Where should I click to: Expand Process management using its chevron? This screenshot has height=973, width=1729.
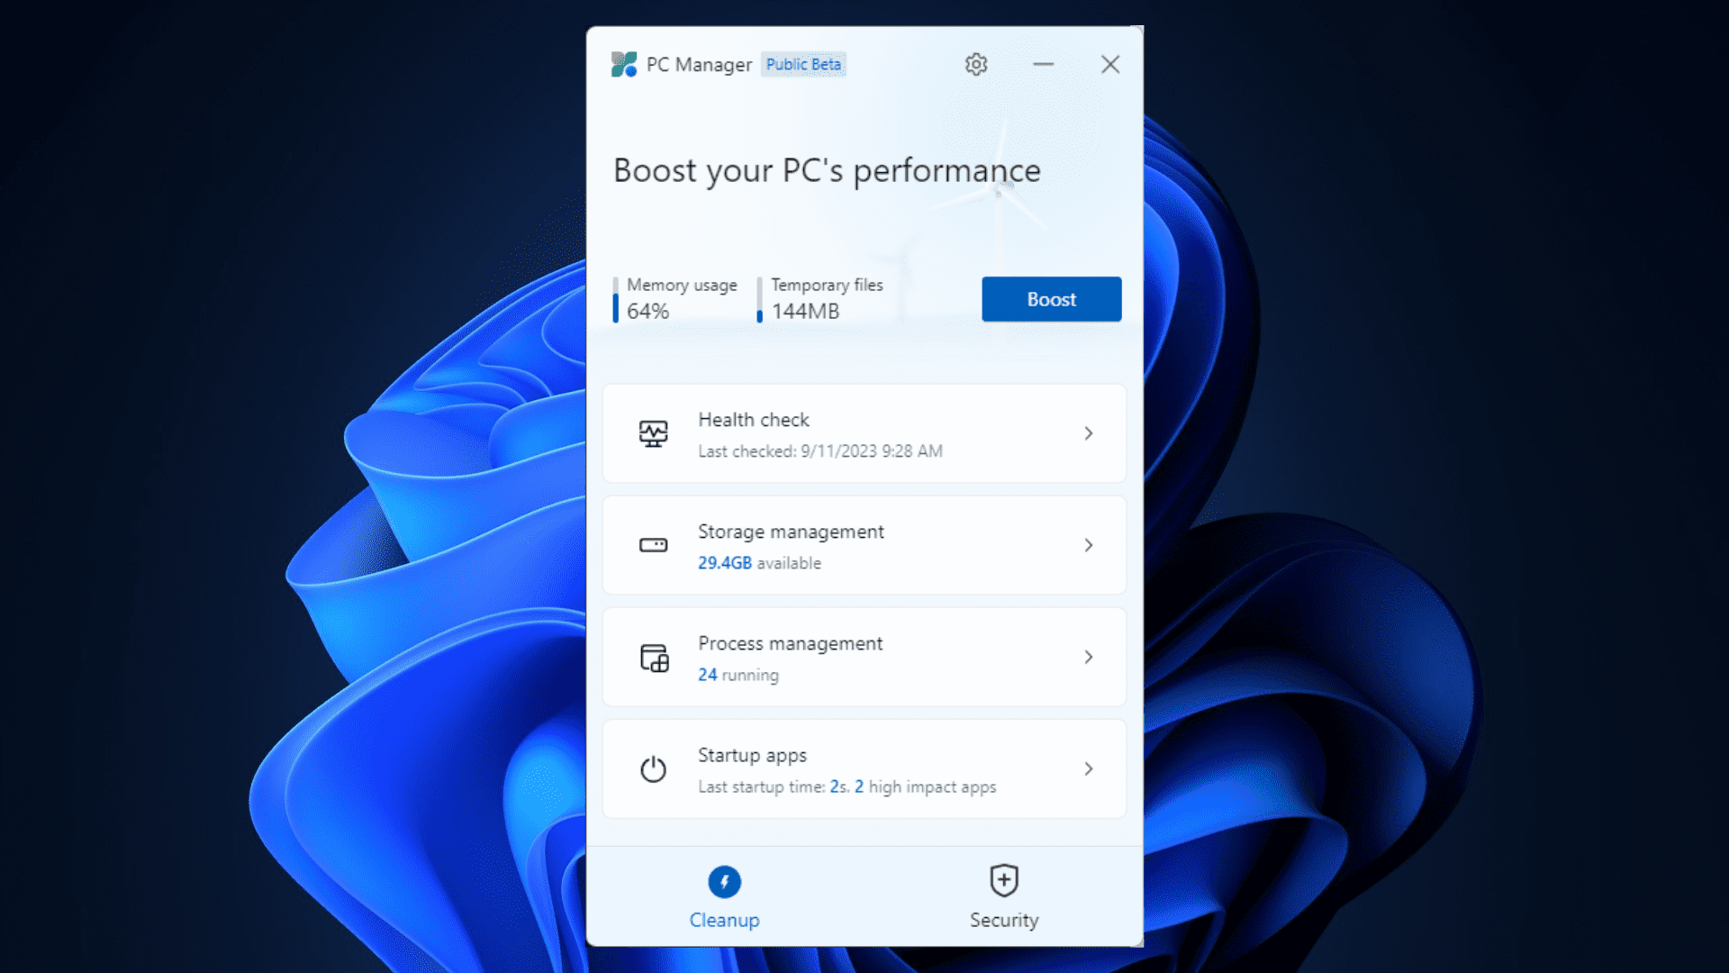(1089, 658)
